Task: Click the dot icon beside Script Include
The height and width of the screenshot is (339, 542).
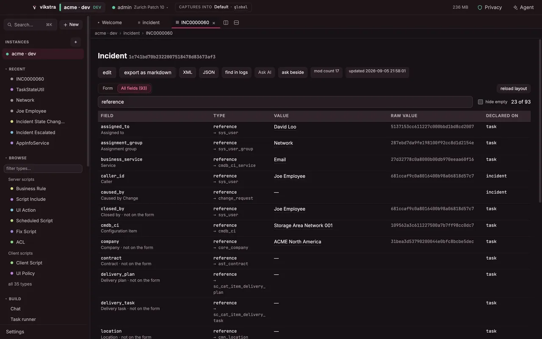Action: pyautogui.click(x=12, y=199)
